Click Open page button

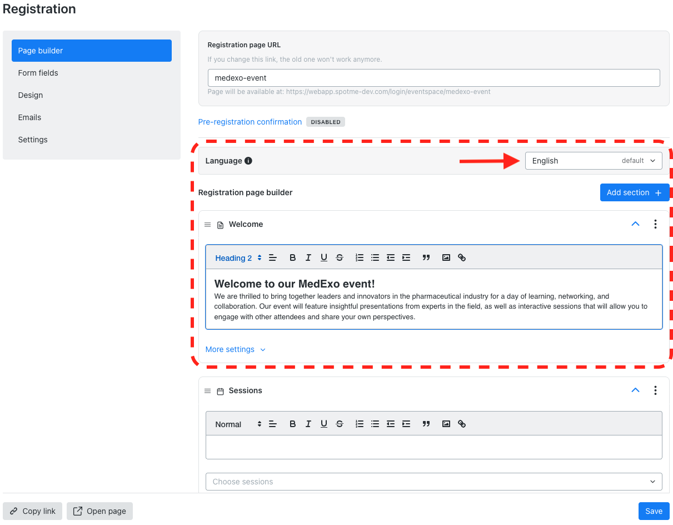[x=99, y=511]
